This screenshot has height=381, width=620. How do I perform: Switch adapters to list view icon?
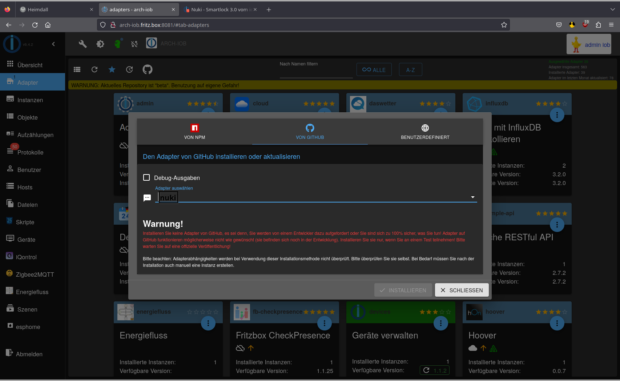[77, 69]
